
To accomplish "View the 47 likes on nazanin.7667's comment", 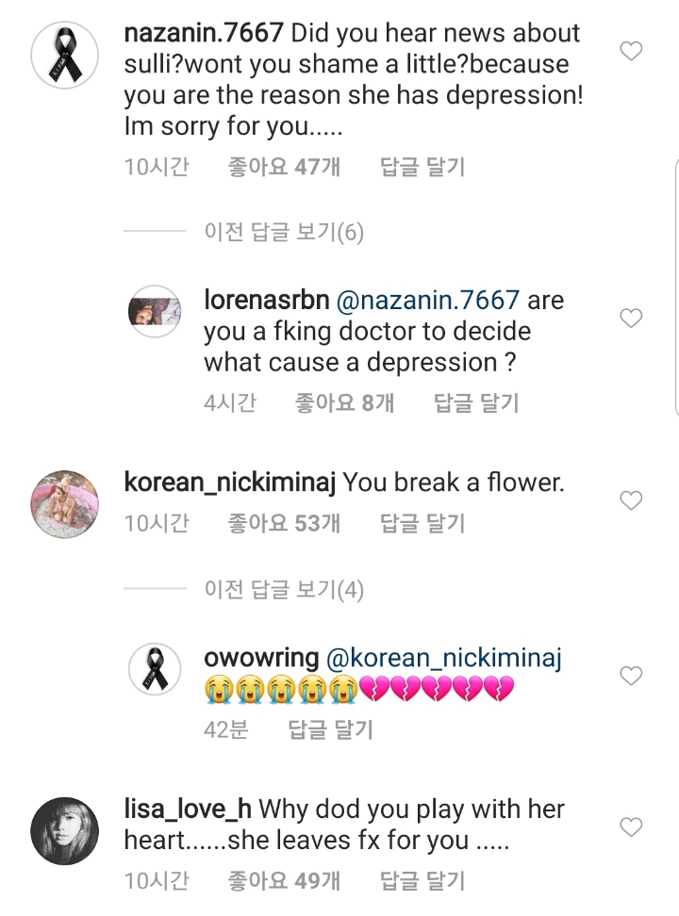I will [284, 168].
